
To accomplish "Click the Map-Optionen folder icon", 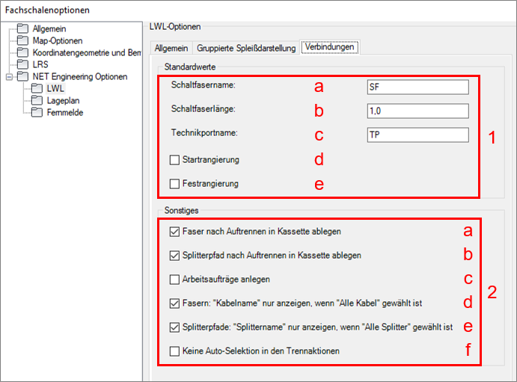I will (x=22, y=40).
